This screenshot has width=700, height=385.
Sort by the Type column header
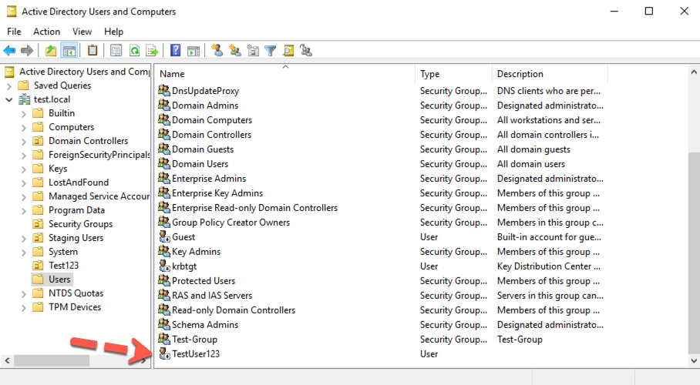(453, 74)
